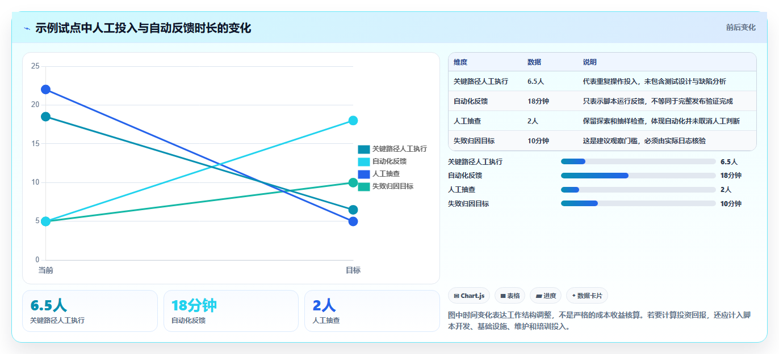Click the 10分钟 table data cell
Screen dimensions: 779x354
coord(538,141)
